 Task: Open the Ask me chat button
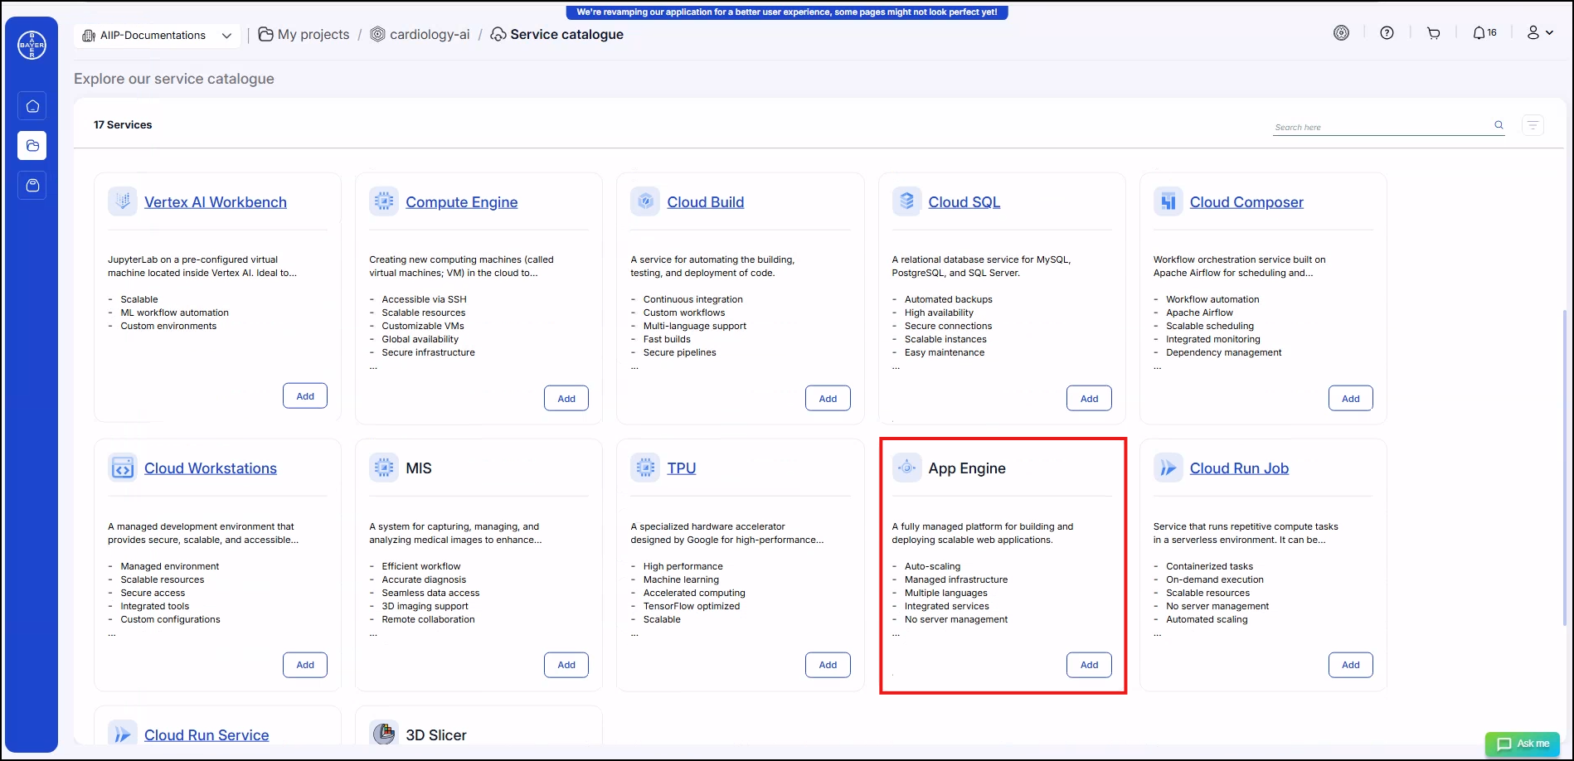pos(1523,744)
